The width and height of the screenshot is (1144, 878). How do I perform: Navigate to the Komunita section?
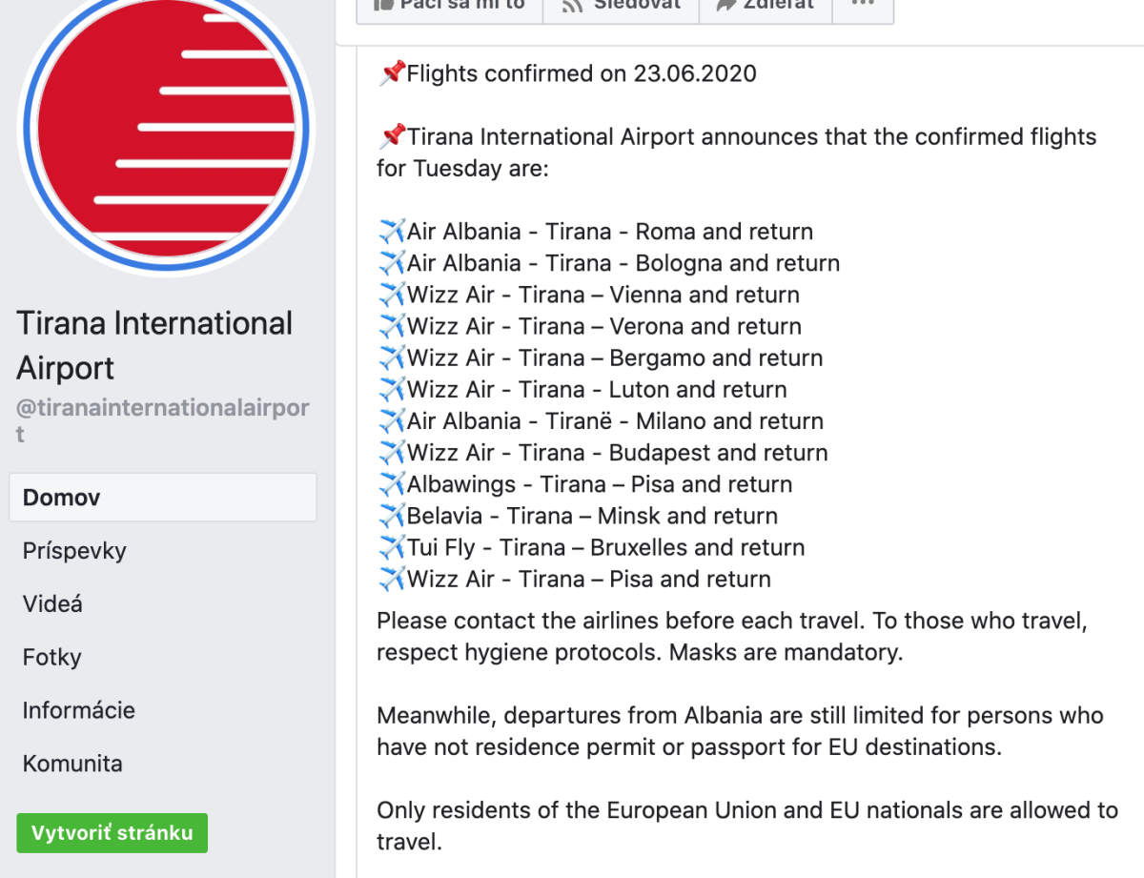72,764
